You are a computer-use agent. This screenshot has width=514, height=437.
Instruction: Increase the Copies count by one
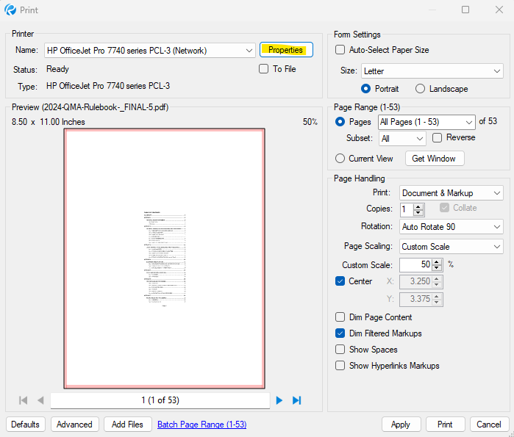[x=418, y=207]
